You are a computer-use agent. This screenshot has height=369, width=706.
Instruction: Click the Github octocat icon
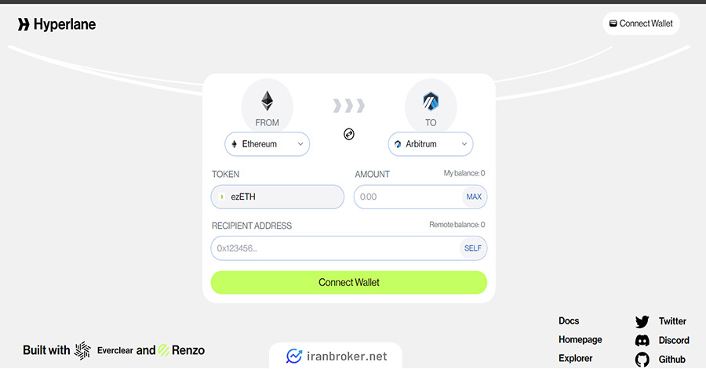pos(642,360)
